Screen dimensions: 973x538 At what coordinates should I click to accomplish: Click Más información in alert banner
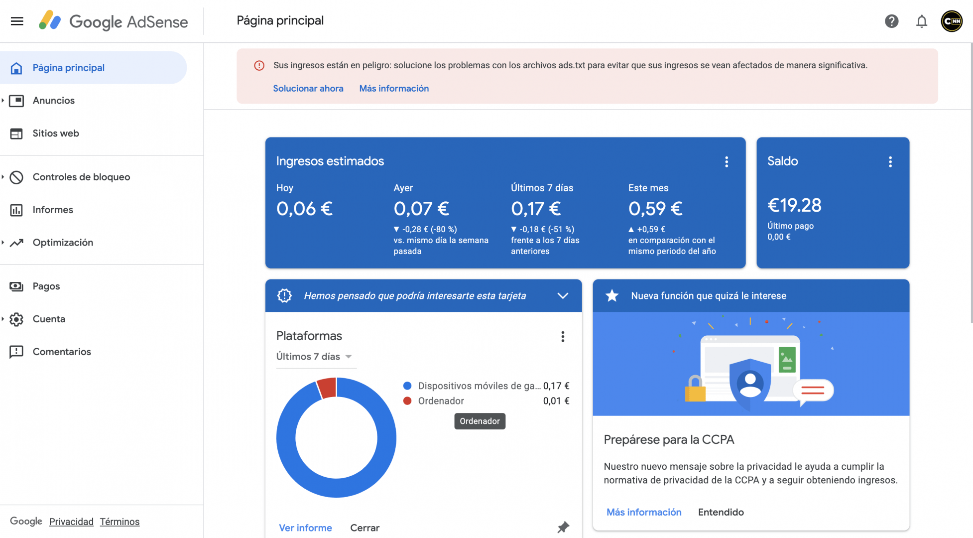pyautogui.click(x=394, y=88)
